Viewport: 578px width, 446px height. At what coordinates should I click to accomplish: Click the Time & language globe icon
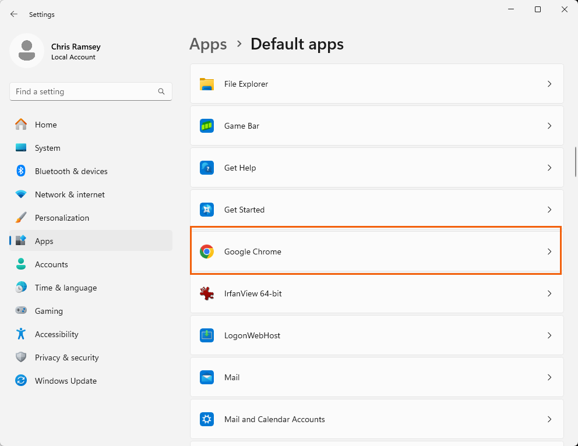click(21, 287)
